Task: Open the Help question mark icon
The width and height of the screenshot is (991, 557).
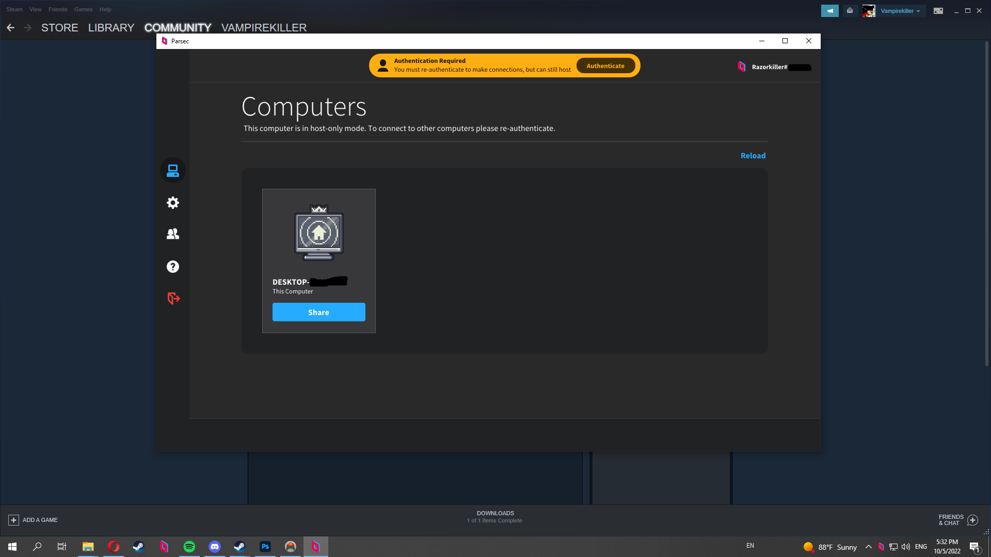Action: point(173,267)
